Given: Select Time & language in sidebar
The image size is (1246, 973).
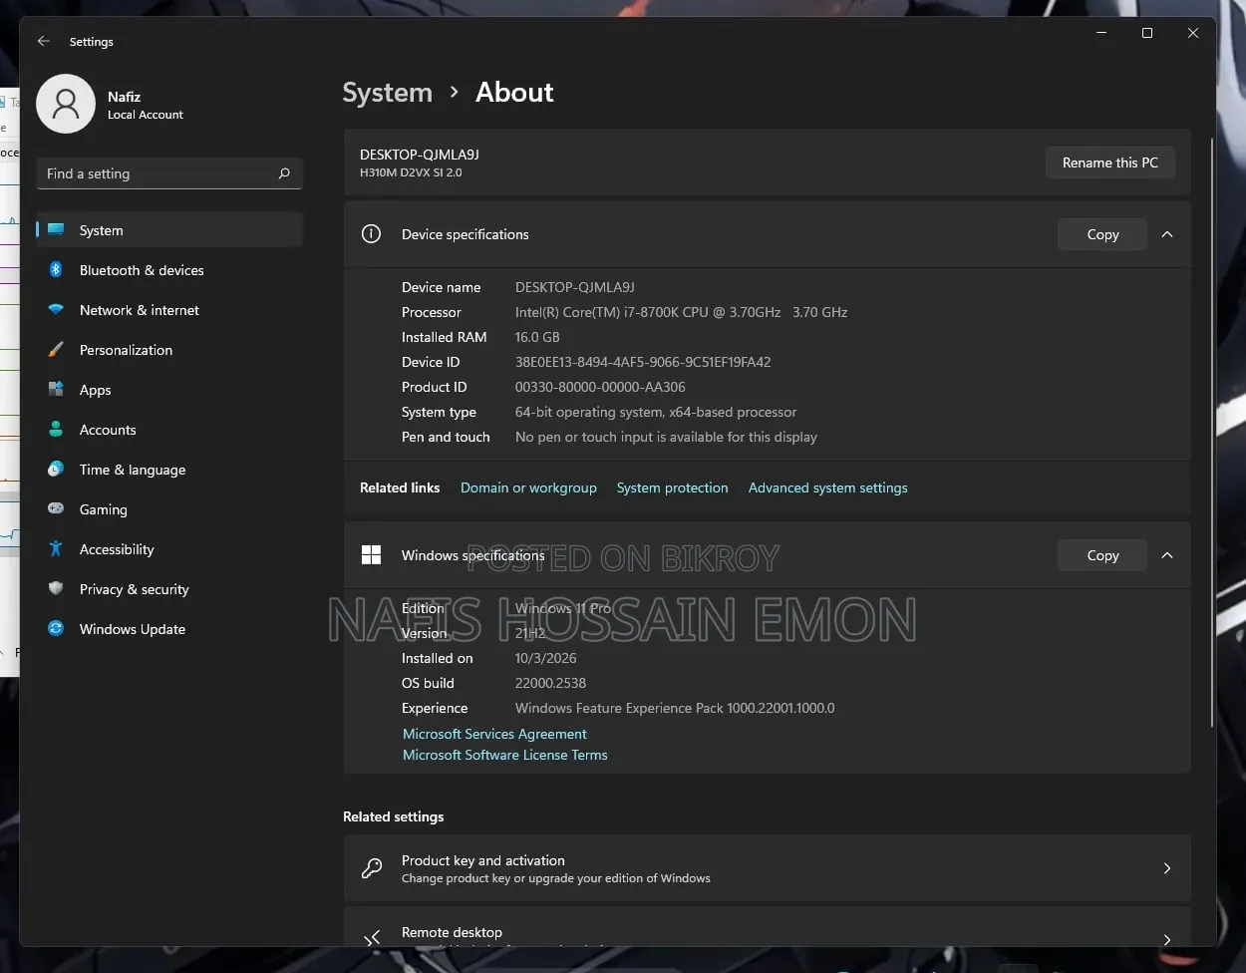Looking at the screenshot, I should 169,470.
